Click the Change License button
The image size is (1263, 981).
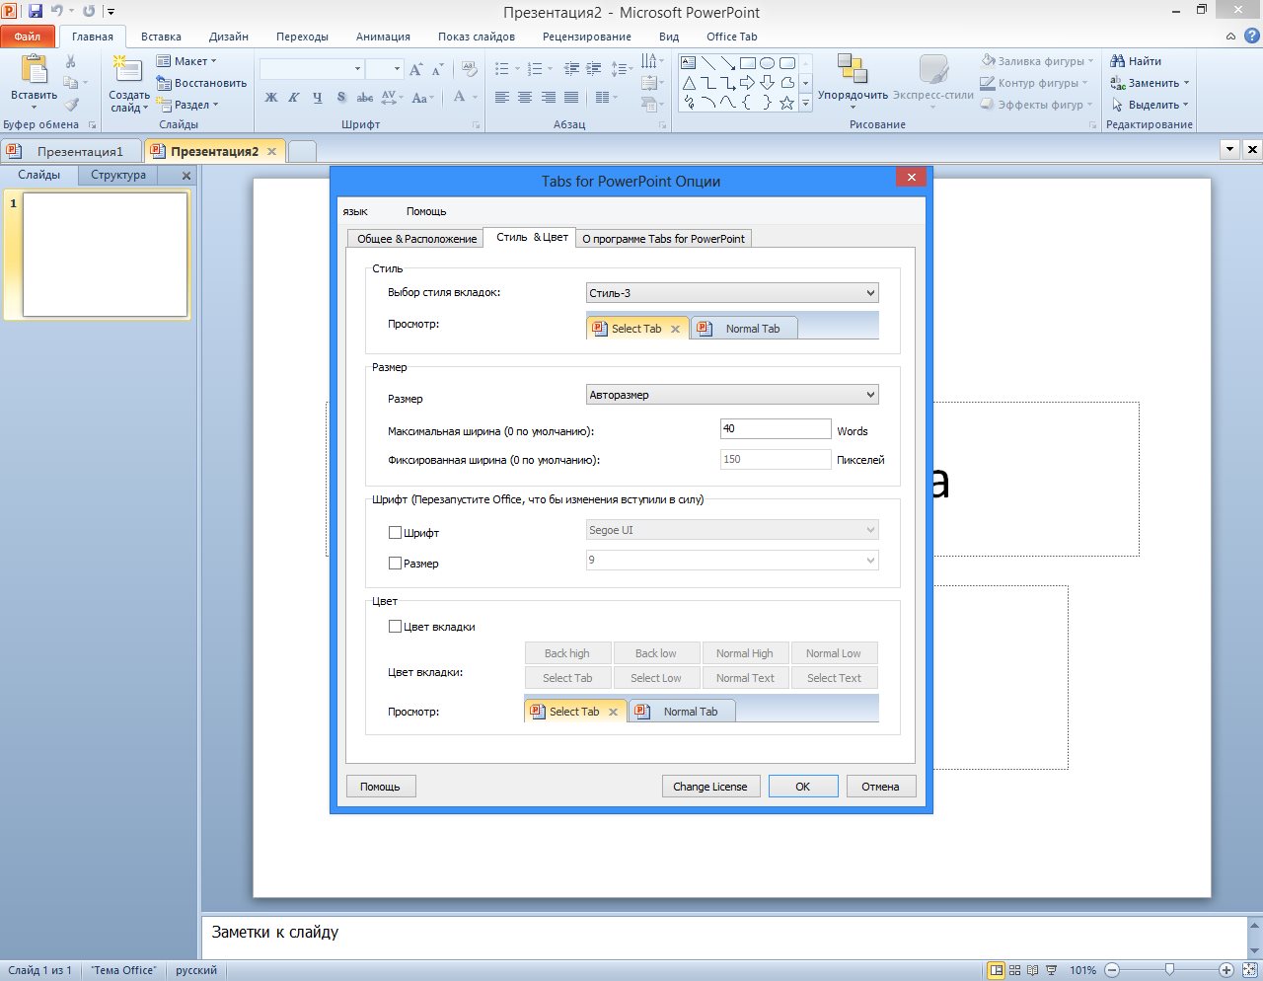(710, 787)
